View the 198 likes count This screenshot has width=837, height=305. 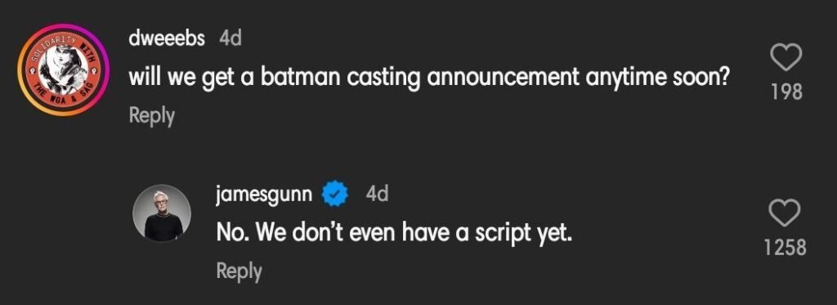(x=787, y=92)
